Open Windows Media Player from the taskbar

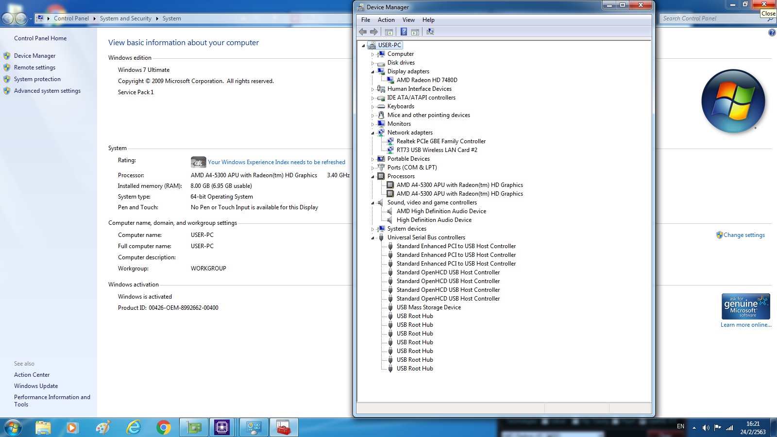coord(72,428)
